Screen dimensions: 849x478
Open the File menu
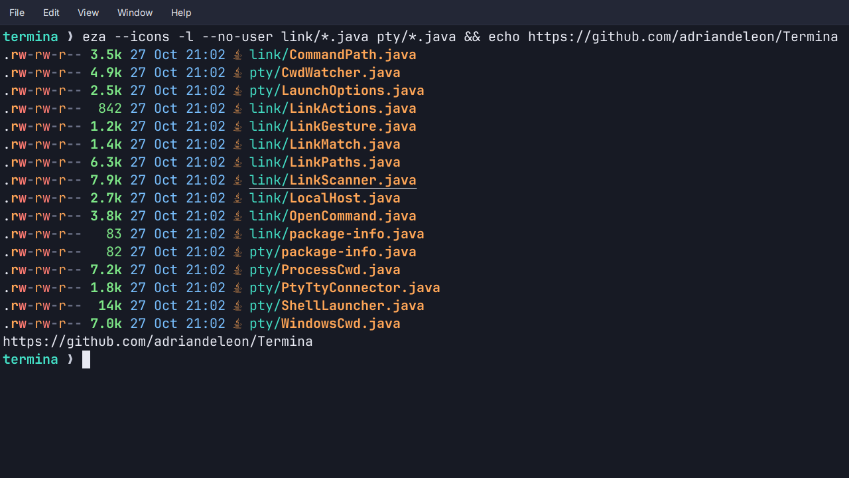17,13
